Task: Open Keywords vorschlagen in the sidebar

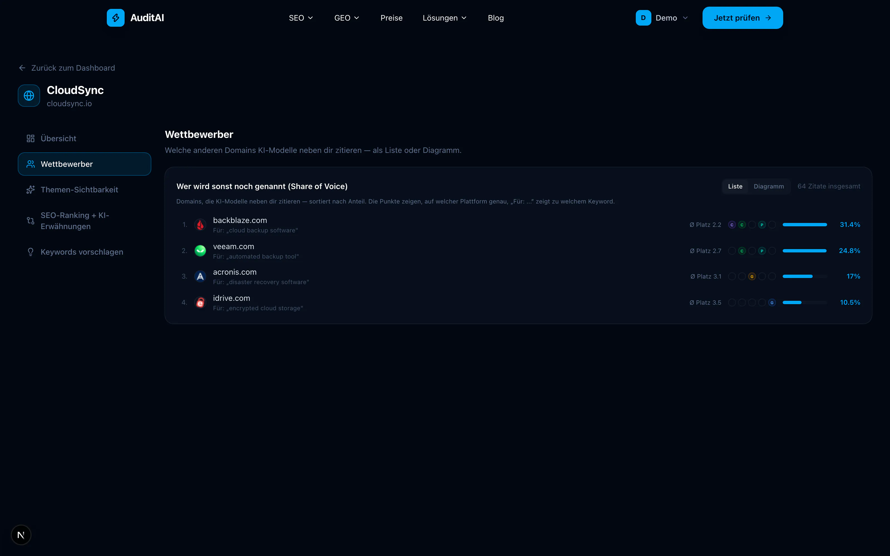Action: point(85,252)
